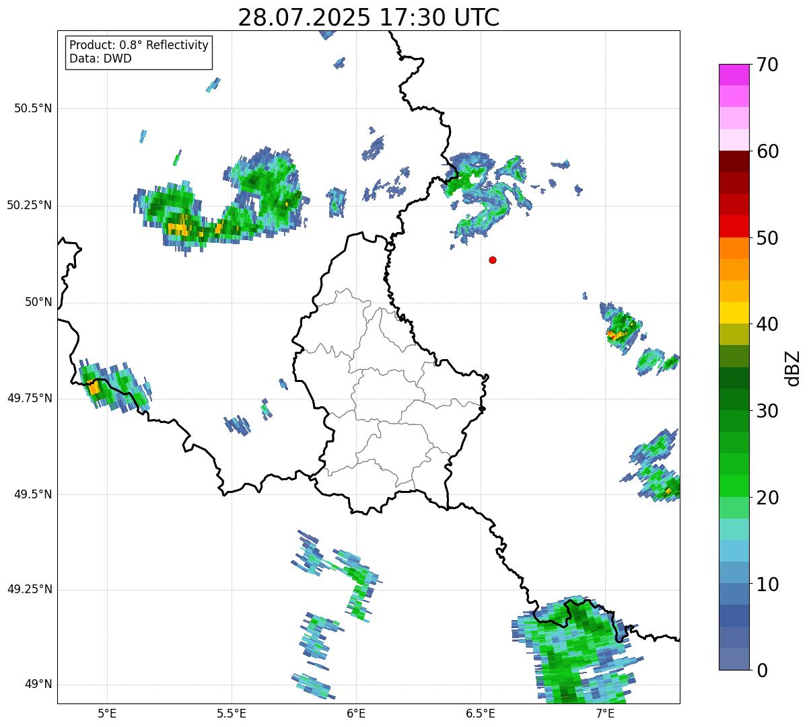Click the yellow swatch just above 40
809x727 pixels.
coord(734,313)
